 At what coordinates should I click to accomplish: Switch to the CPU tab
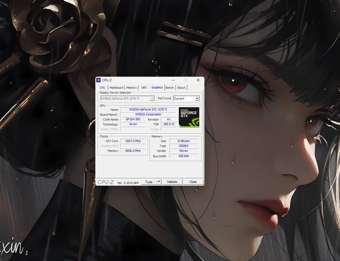(x=102, y=88)
